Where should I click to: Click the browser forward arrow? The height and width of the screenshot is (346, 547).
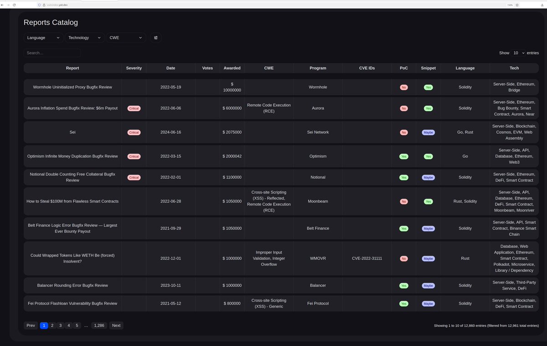coord(9,5)
